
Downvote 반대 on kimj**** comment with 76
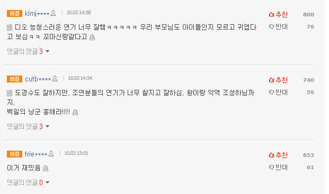point(278,26)
